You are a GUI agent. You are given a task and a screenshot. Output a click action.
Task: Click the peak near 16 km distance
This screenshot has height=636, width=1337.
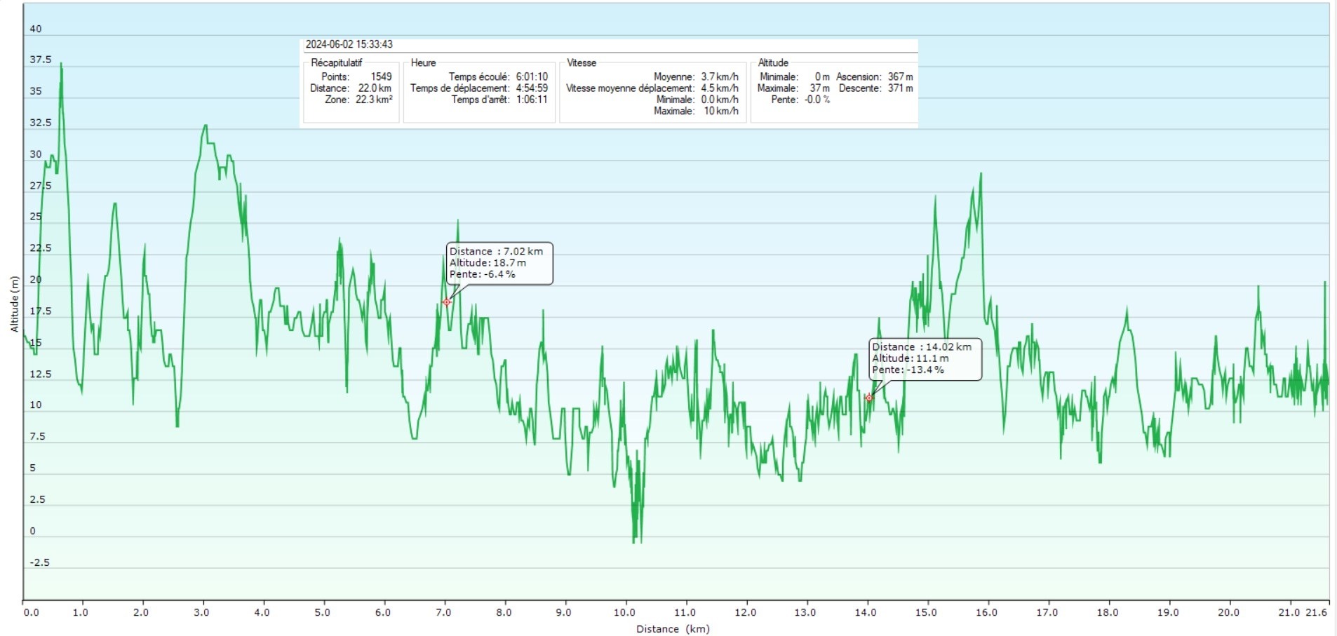point(981,175)
